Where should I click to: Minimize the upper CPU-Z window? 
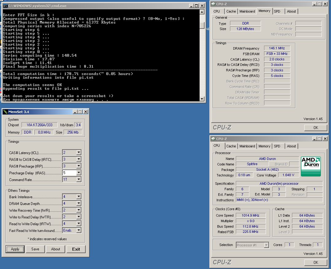tap(314, 4)
